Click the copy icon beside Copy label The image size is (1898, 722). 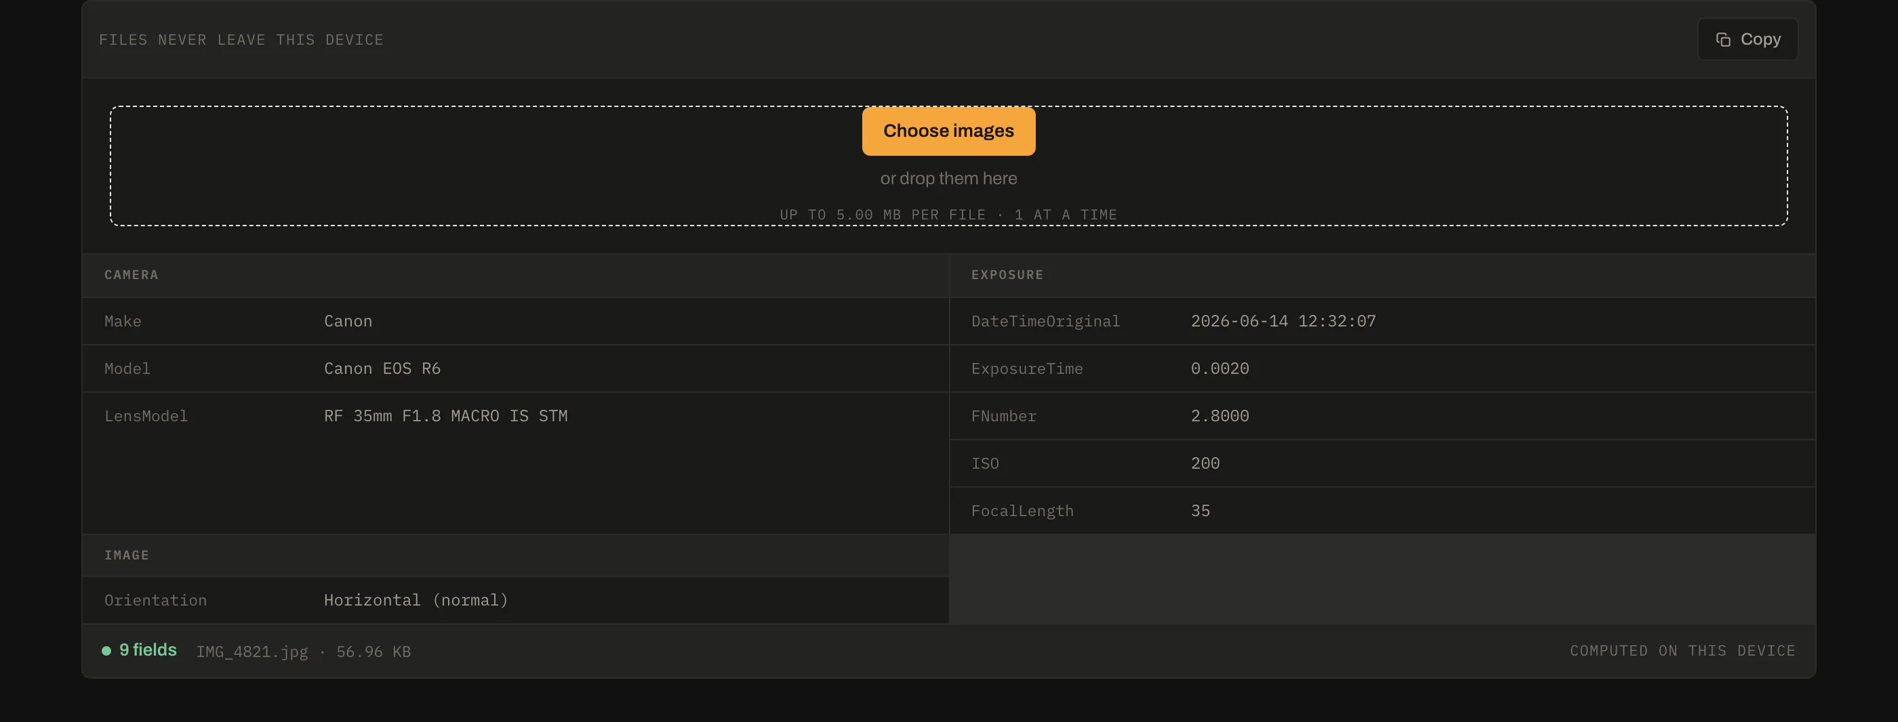click(1722, 40)
